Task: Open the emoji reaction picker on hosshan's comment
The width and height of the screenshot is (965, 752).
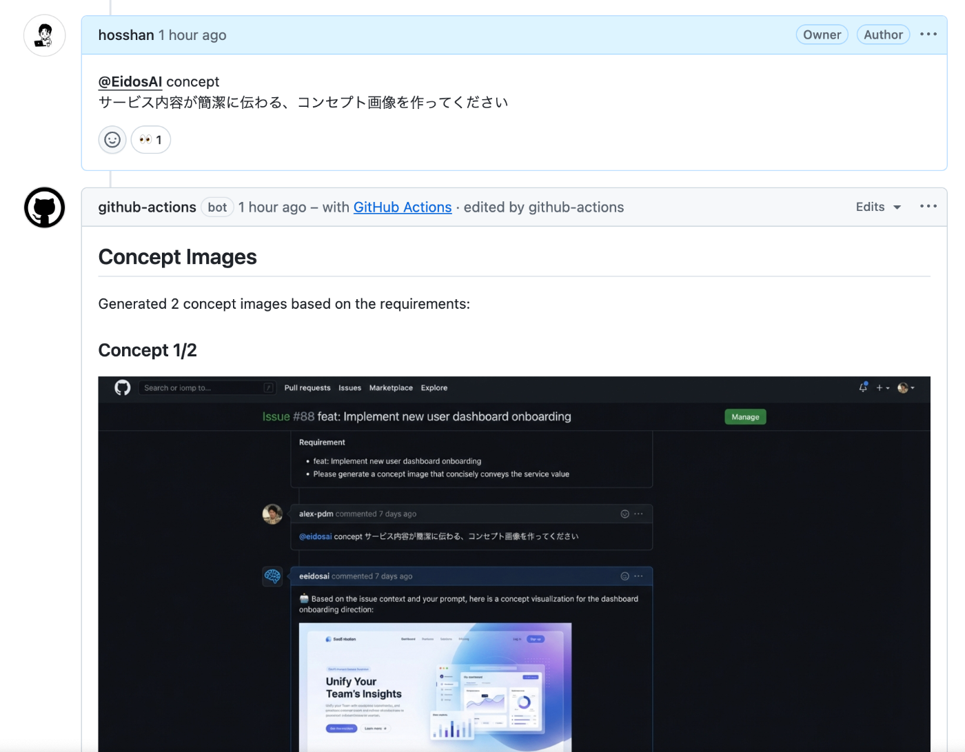Action: pyautogui.click(x=112, y=139)
